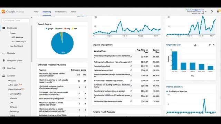Expand the Geo section
Screen dimensions: 221x124
9,103
